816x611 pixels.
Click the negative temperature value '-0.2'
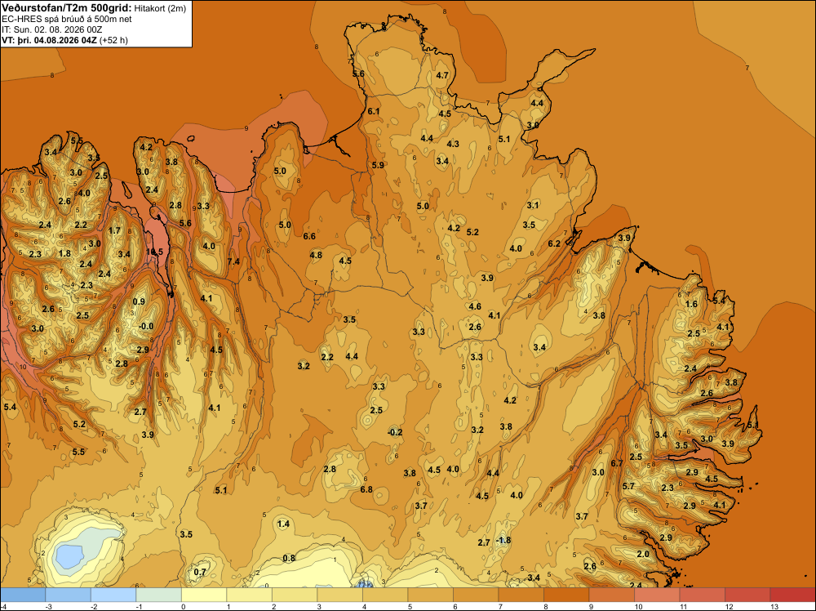pos(395,432)
